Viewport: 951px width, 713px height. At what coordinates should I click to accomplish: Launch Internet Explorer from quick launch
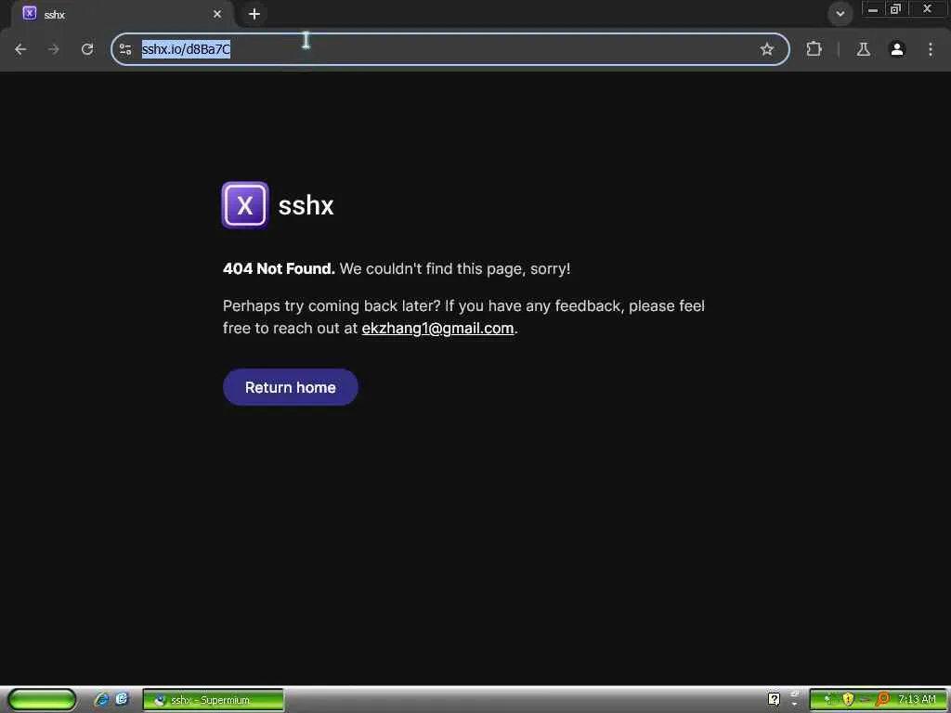click(x=101, y=700)
